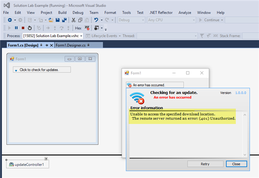Click the smart tag arrow above updateController1
This screenshot has height=178, width=259.
[46, 159]
